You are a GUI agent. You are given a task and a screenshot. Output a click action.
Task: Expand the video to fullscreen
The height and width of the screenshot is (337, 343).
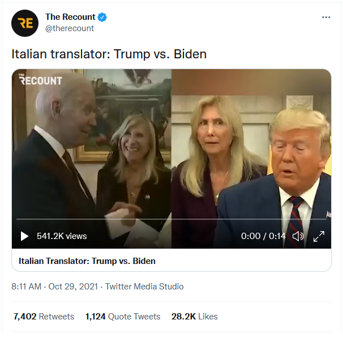click(319, 236)
